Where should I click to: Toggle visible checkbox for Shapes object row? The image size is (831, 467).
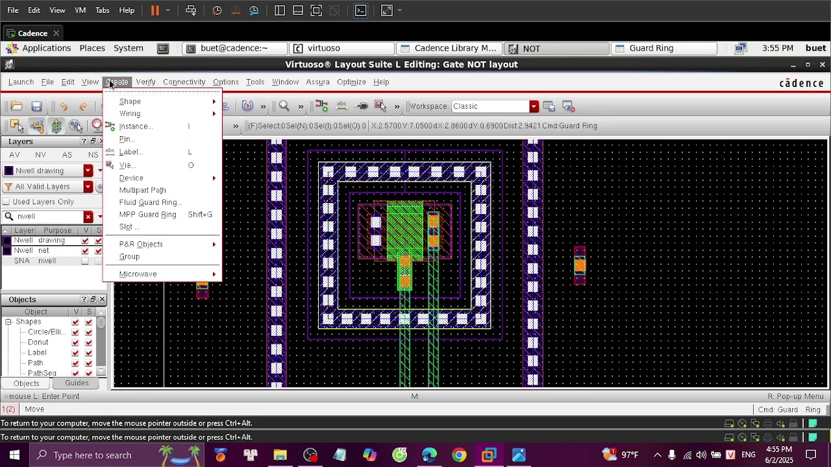pos(76,322)
